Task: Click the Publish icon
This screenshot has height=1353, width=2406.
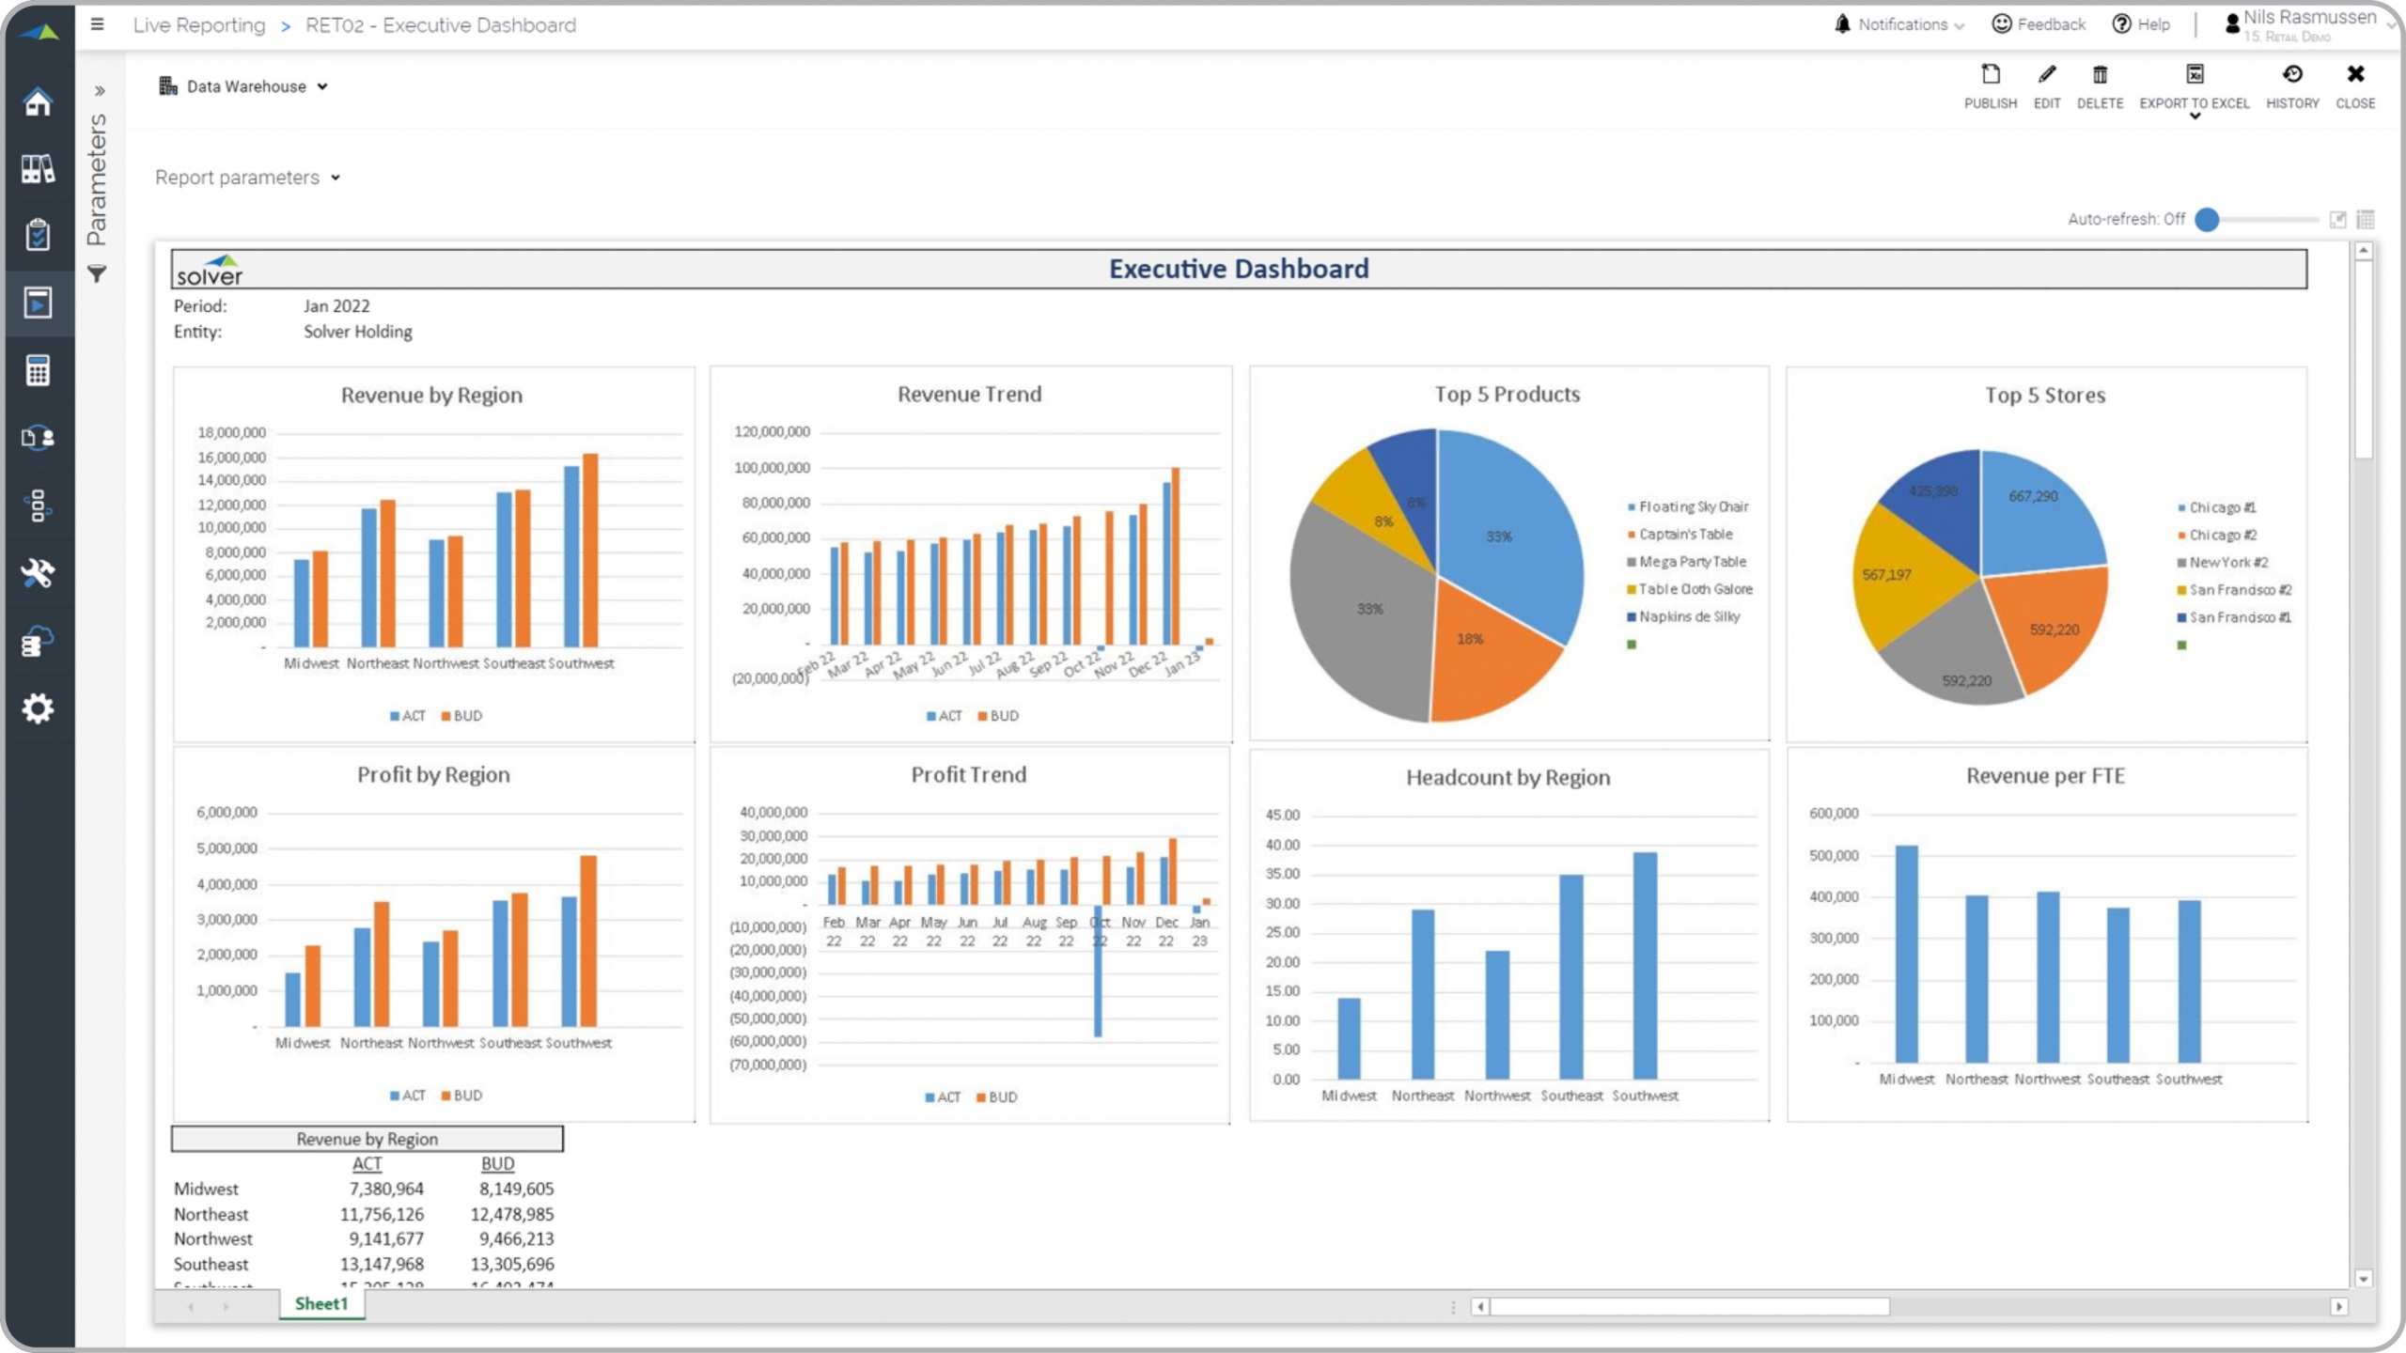Action: [x=1990, y=75]
